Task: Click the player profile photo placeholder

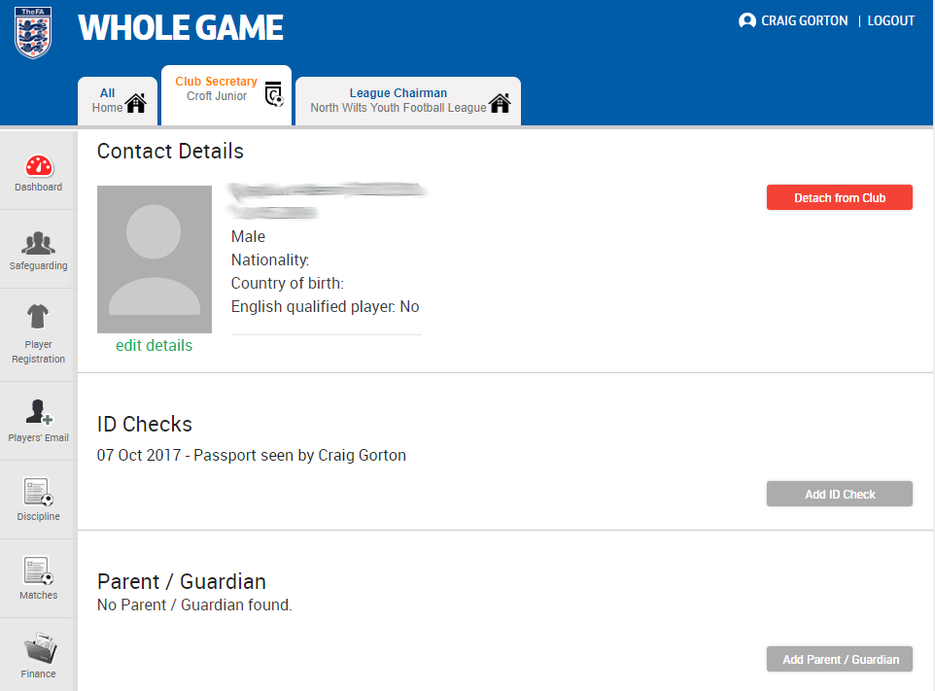Action: (155, 259)
